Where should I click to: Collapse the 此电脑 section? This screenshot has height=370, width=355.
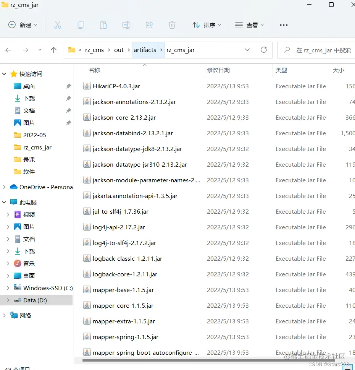coord(4,202)
